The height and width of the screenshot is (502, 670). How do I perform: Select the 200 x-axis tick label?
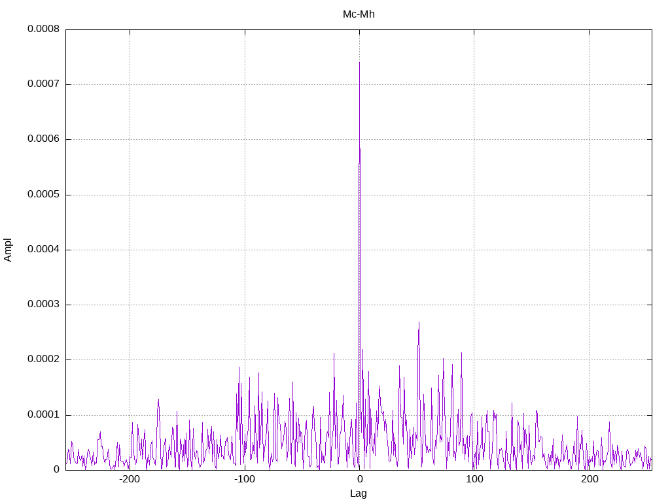click(589, 480)
